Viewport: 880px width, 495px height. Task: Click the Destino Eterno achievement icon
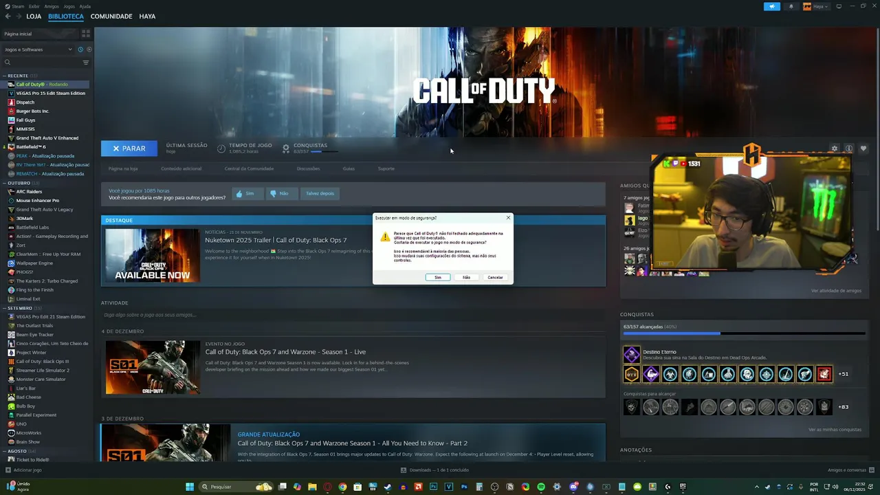[631, 355]
